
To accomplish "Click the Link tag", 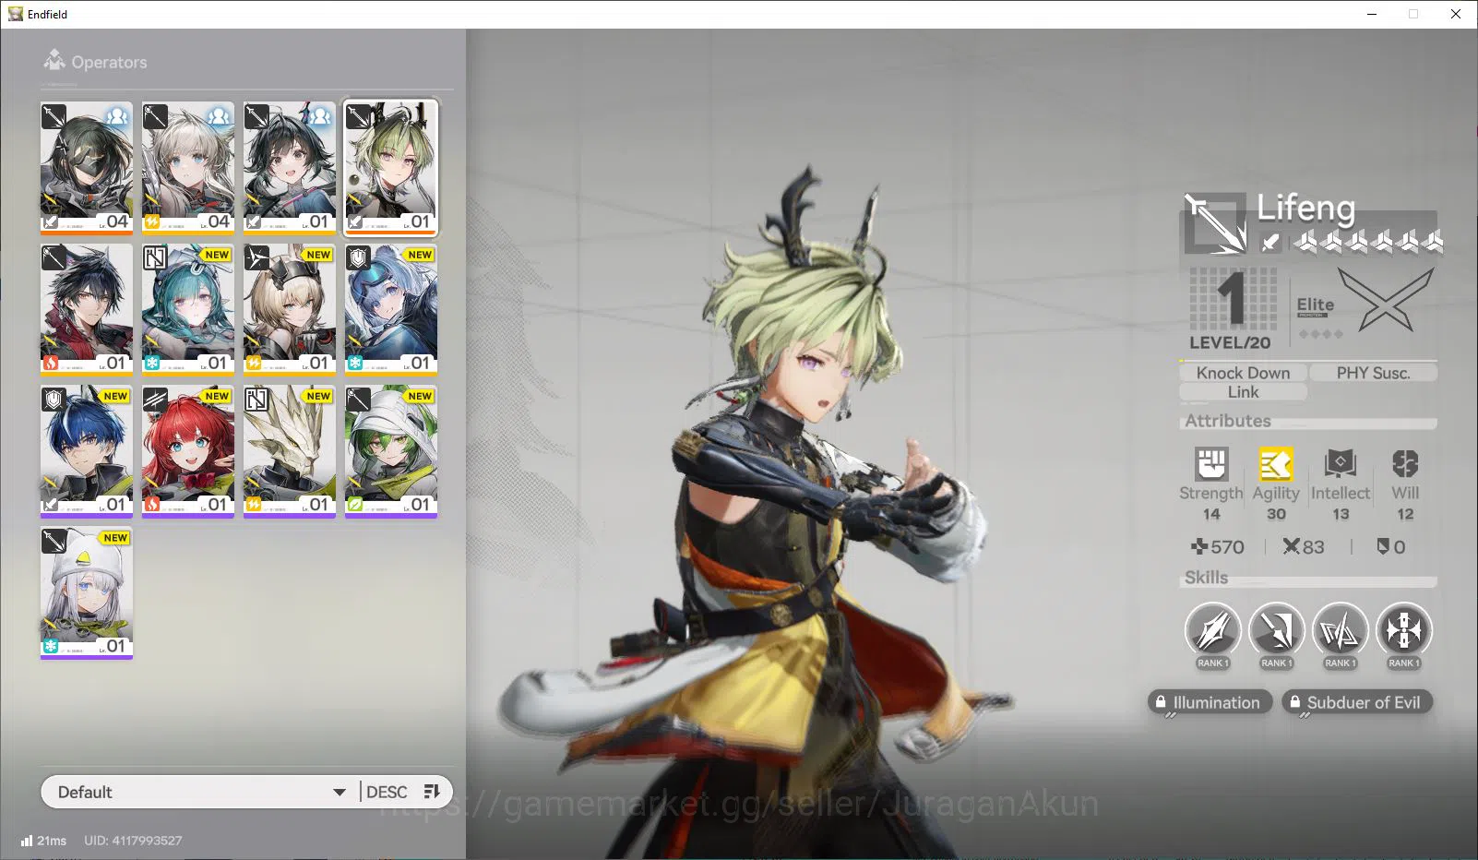I will tap(1243, 392).
